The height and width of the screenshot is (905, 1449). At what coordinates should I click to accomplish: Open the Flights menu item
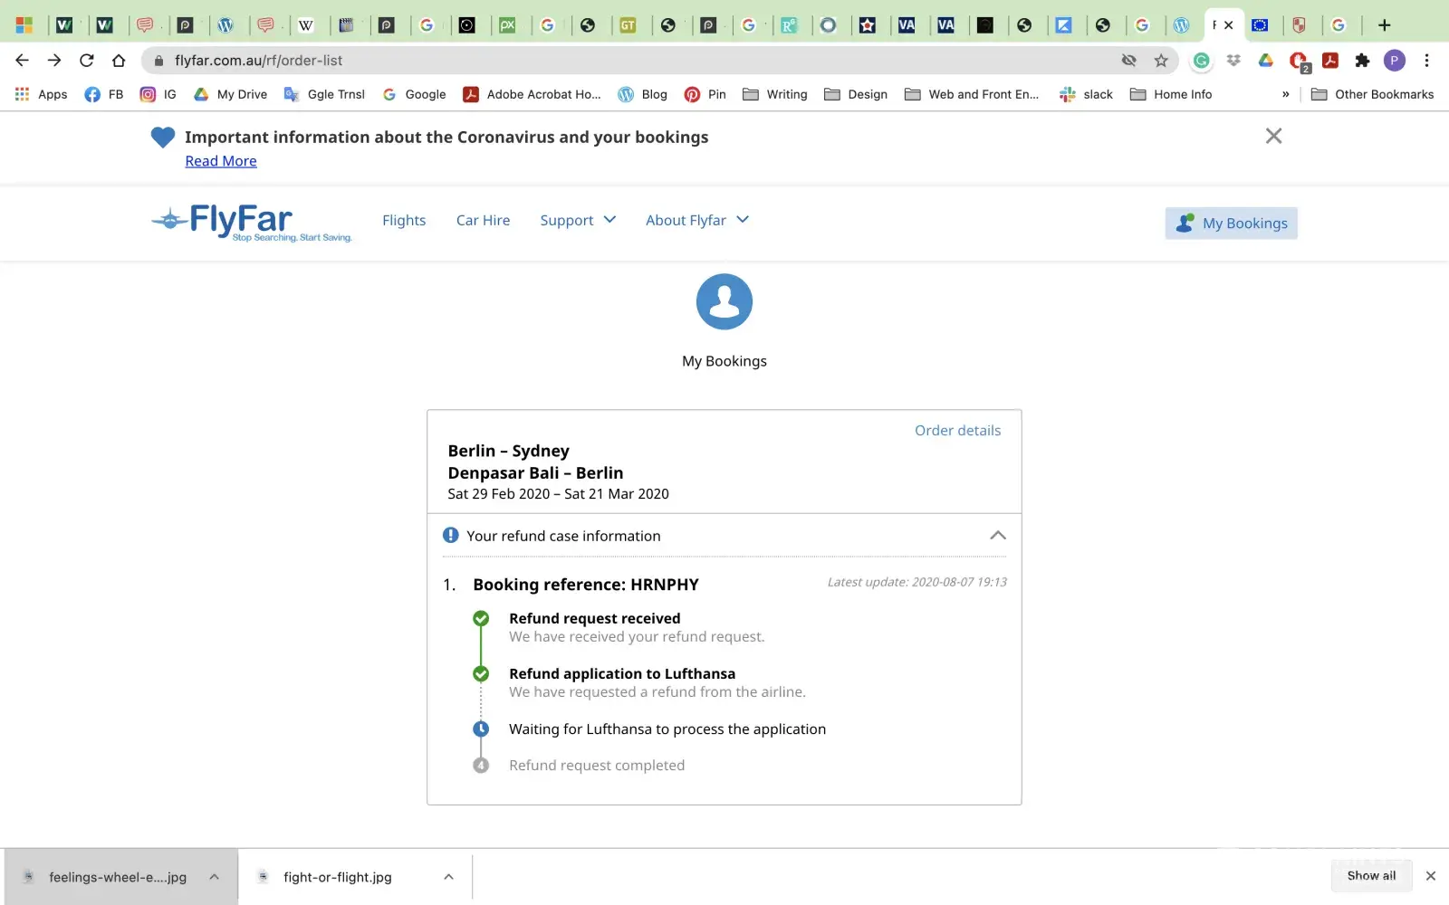tap(404, 220)
